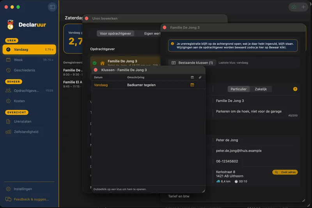Click the Geschiedenis history icon
The width and height of the screenshot is (312, 208).
pos(8,70)
